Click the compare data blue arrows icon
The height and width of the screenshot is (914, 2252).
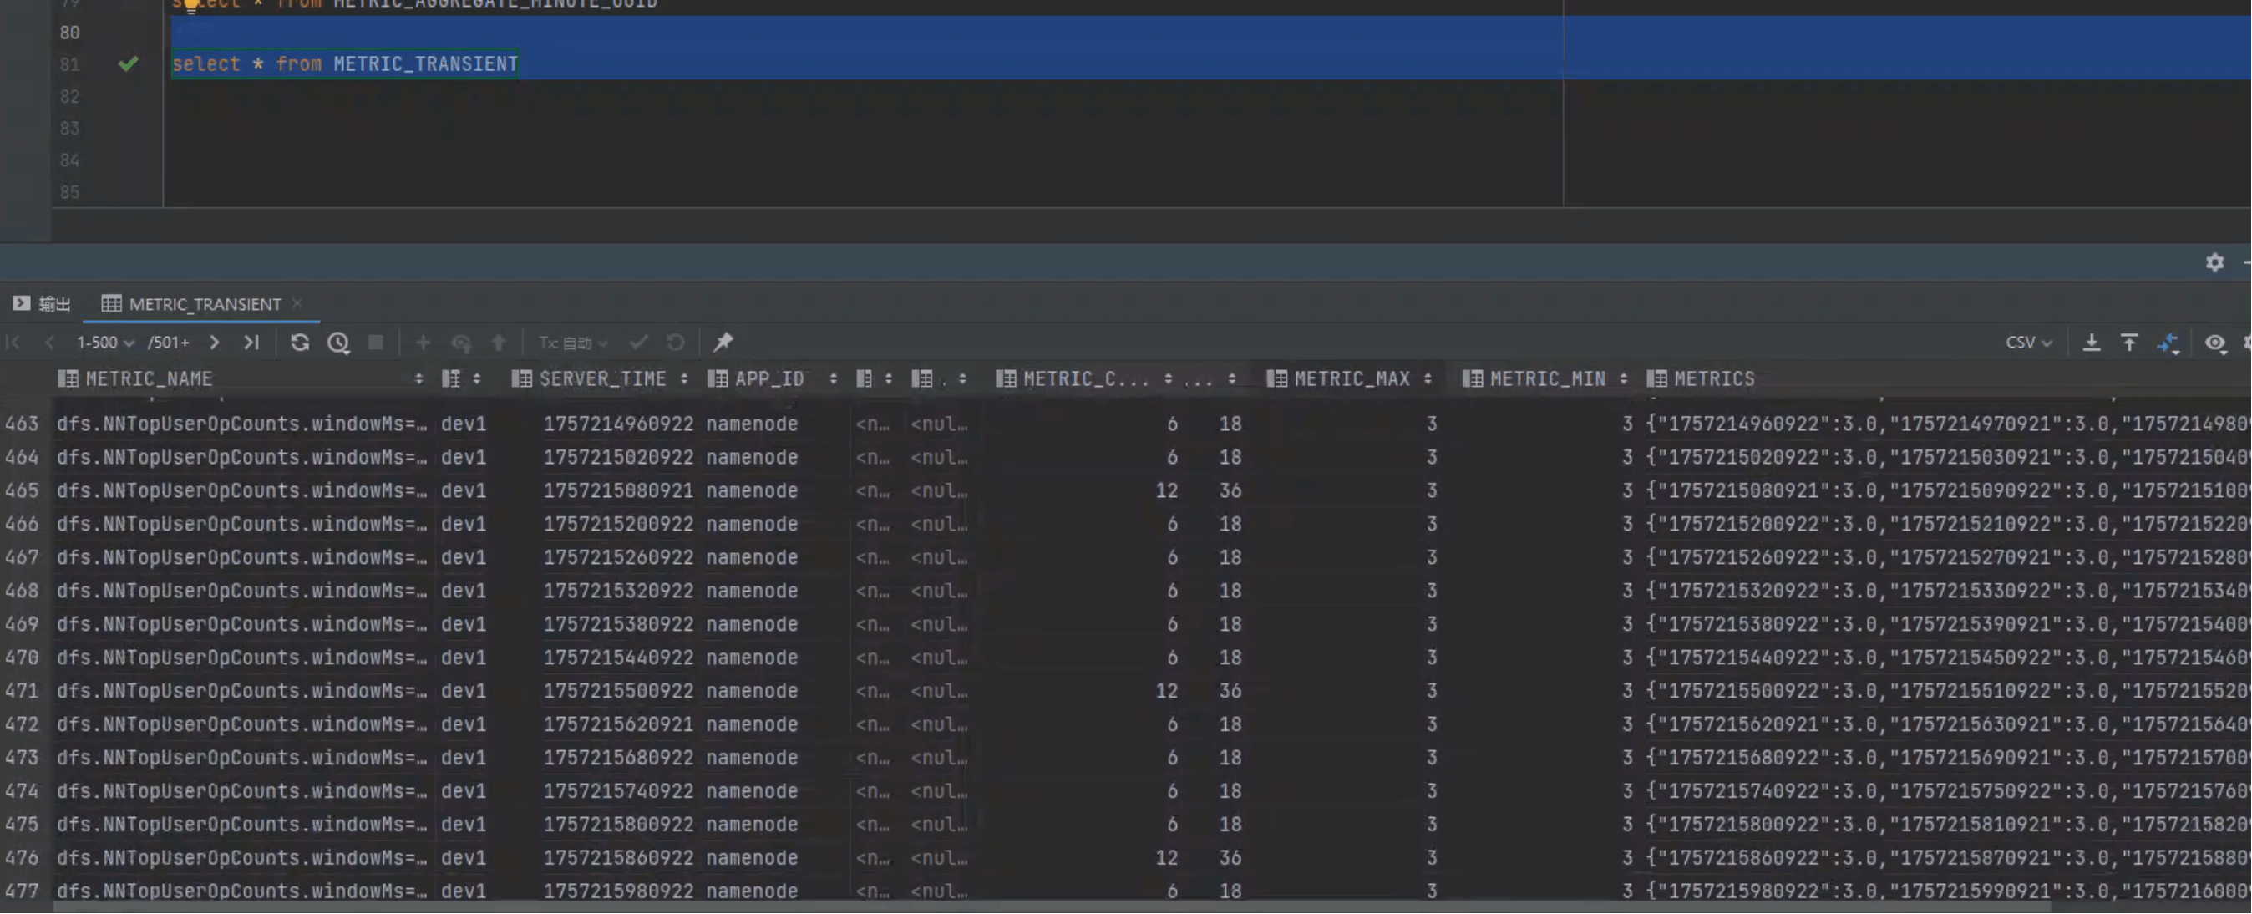(2168, 343)
